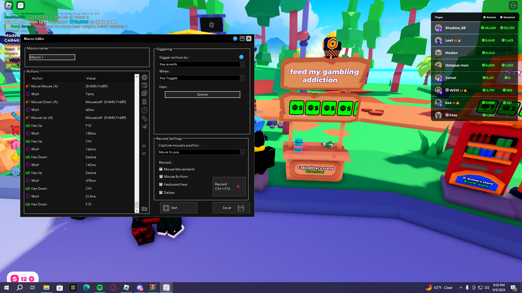This screenshot has height=293, width=522.
Task: Expand the Key Toggle when dropdown
Action: pos(201,78)
